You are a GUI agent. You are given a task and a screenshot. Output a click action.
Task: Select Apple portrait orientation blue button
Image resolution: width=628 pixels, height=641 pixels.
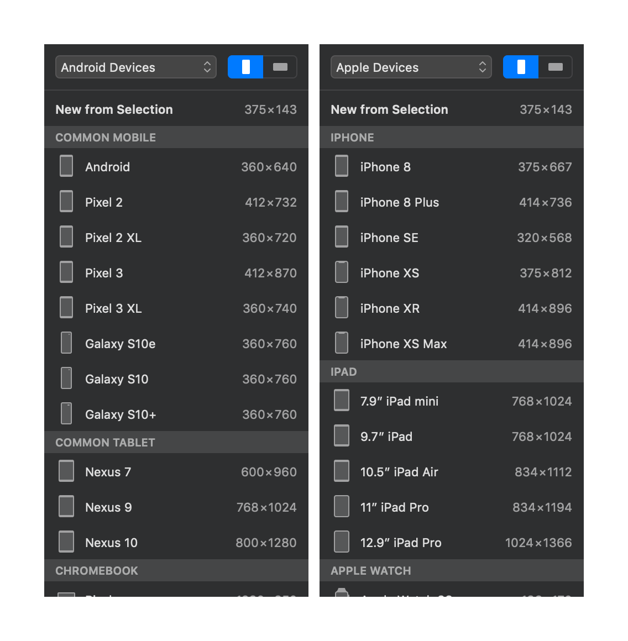(x=520, y=67)
